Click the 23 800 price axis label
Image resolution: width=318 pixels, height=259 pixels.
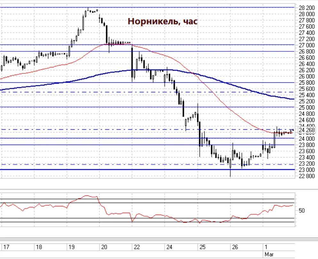pyautogui.click(x=306, y=145)
